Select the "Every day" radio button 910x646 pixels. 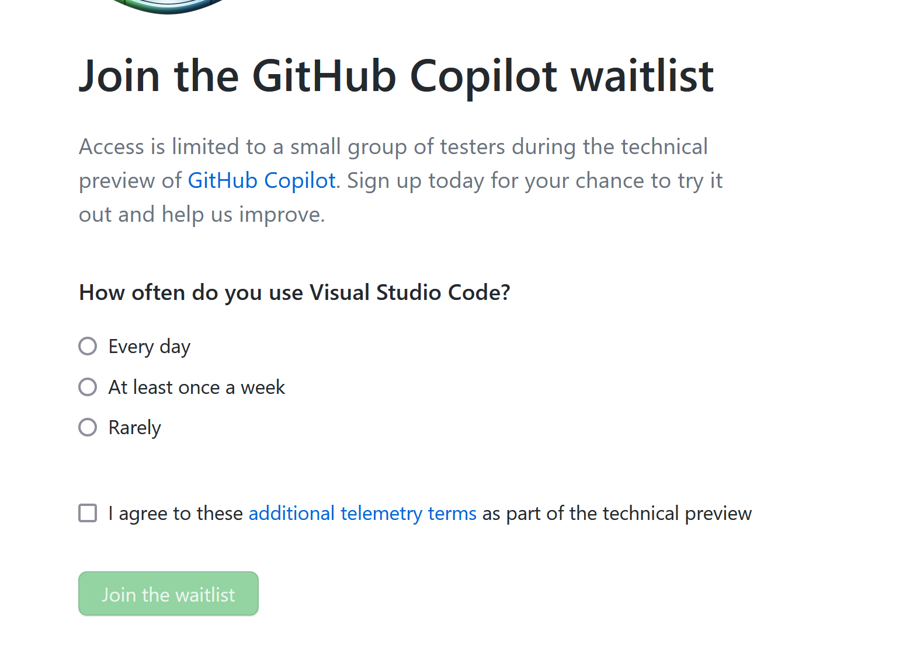[x=88, y=346]
